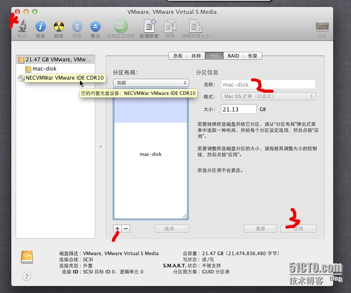
Task: Open format dropdown Mac OS 扩展（日志式）
Action: point(268,96)
